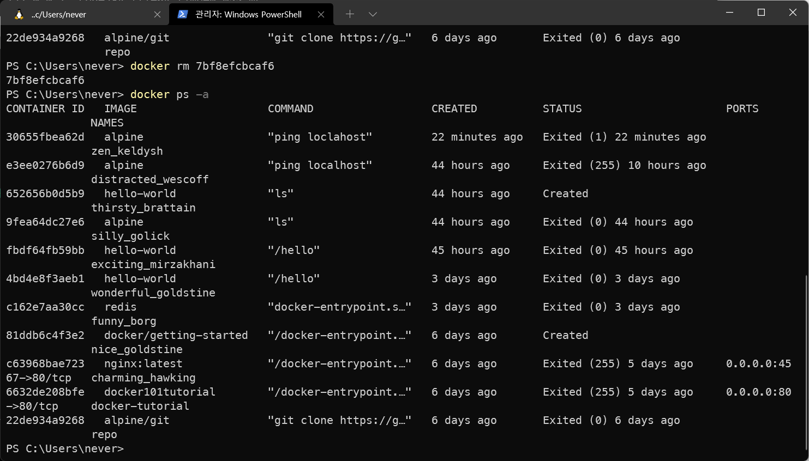The width and height of the screenshot is (809, 461).
Task: Click the image docker/getting-started
Action: pyautogui.click(x=176, y=335)
